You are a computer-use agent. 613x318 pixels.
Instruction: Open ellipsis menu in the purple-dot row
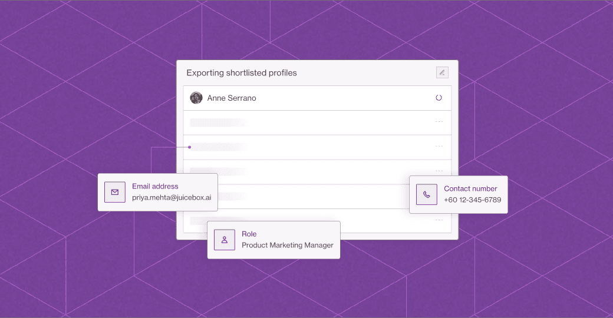[x=439, y=147]
